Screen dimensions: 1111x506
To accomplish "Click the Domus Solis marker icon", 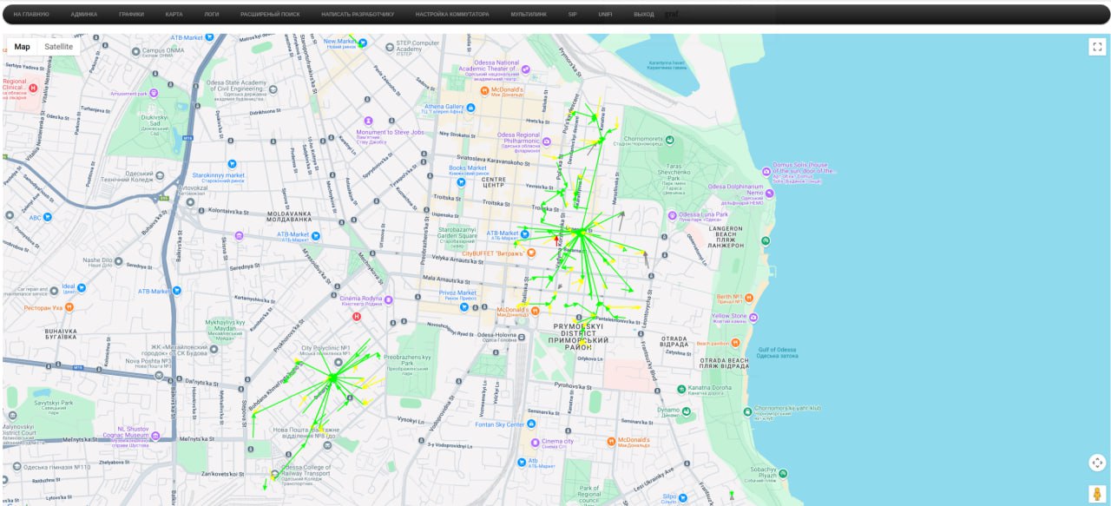I will [766, 171].
